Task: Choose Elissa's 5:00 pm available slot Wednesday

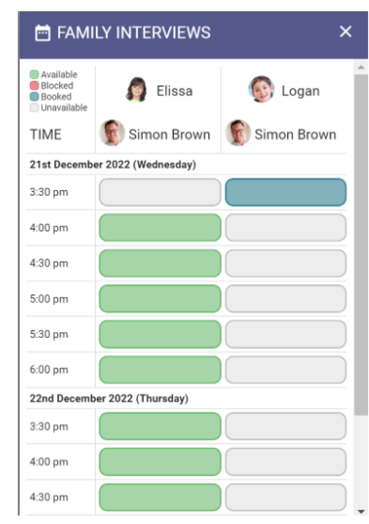Action: click(160, 299)
